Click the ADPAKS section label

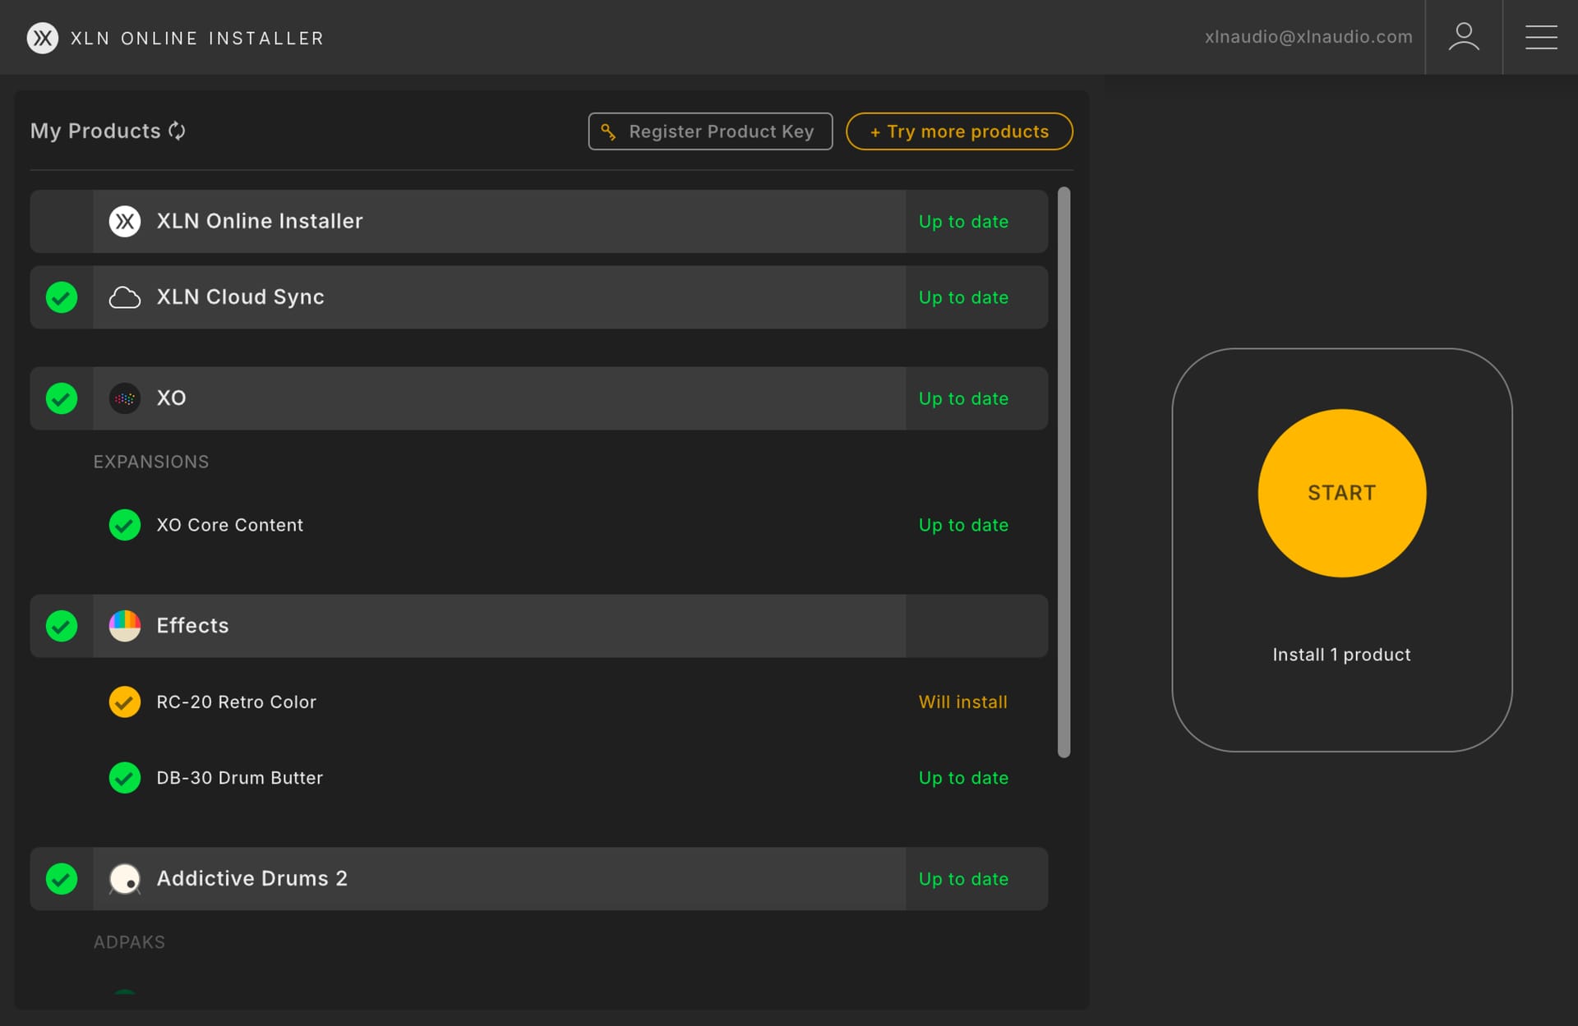pos(129,942)
